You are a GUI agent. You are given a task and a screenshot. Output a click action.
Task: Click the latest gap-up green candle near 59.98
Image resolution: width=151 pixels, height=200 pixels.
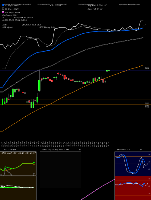click(x=107, y=71)
